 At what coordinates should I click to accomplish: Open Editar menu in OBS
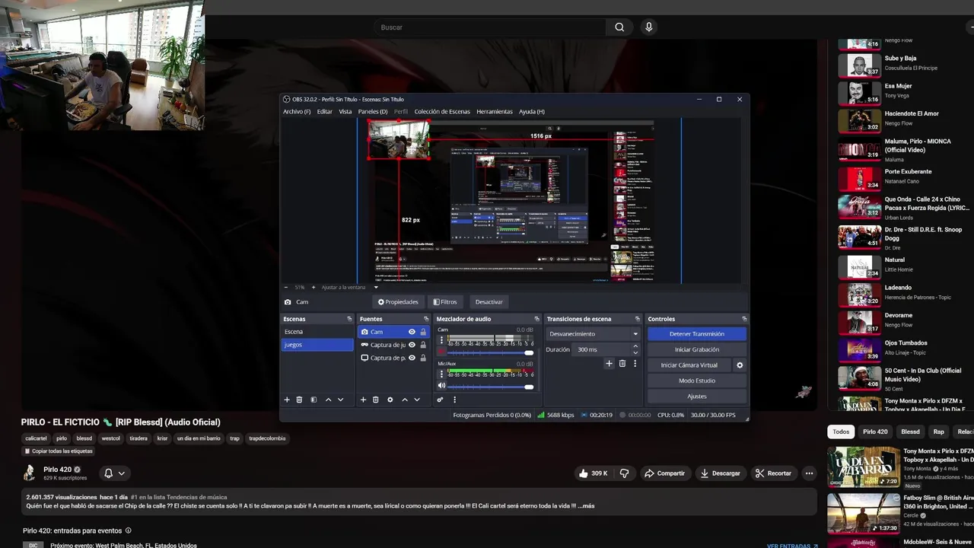click(x=325, y=112)
